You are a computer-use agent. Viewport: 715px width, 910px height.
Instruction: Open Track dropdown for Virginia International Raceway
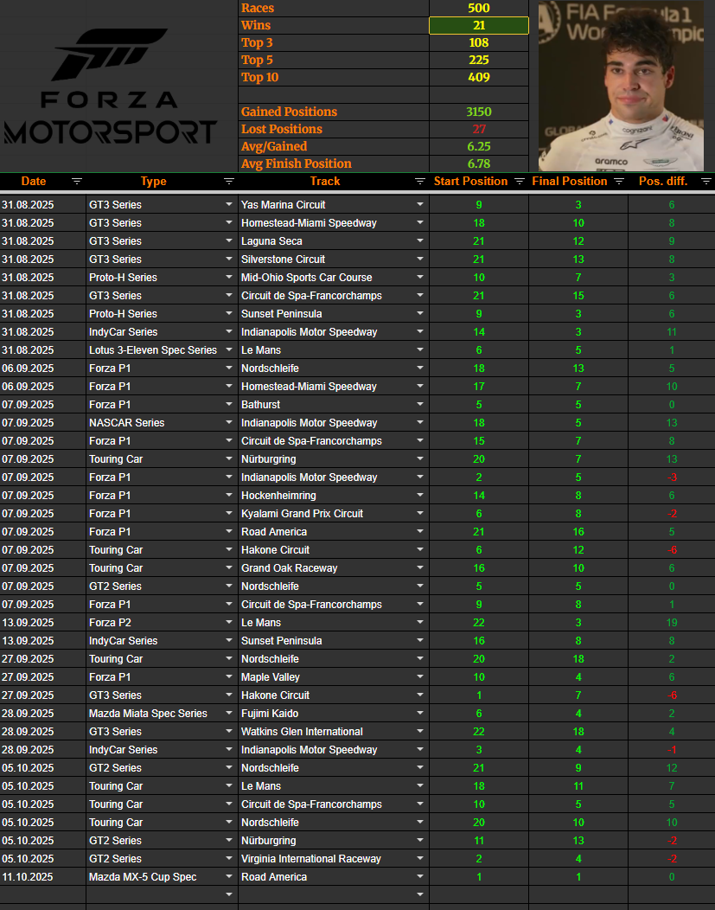420,858
